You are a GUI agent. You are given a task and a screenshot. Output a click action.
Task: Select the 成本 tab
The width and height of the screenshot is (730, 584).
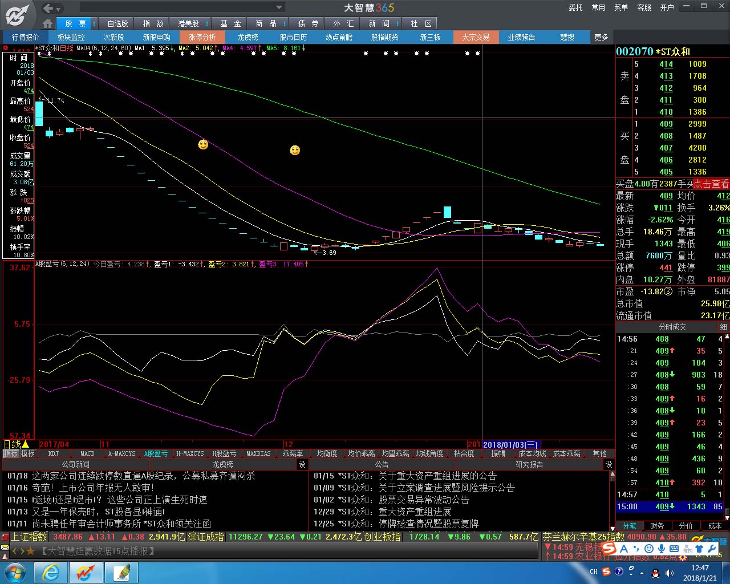[x=715, y=525]
